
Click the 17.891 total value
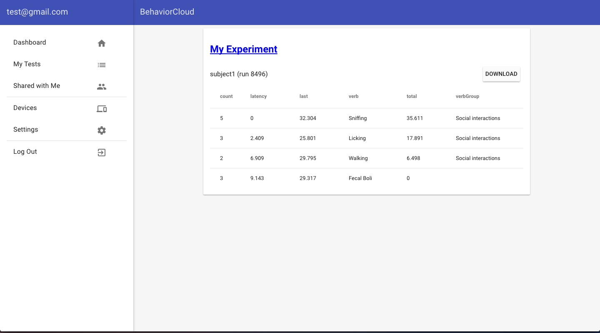click(x=415, y=138)
